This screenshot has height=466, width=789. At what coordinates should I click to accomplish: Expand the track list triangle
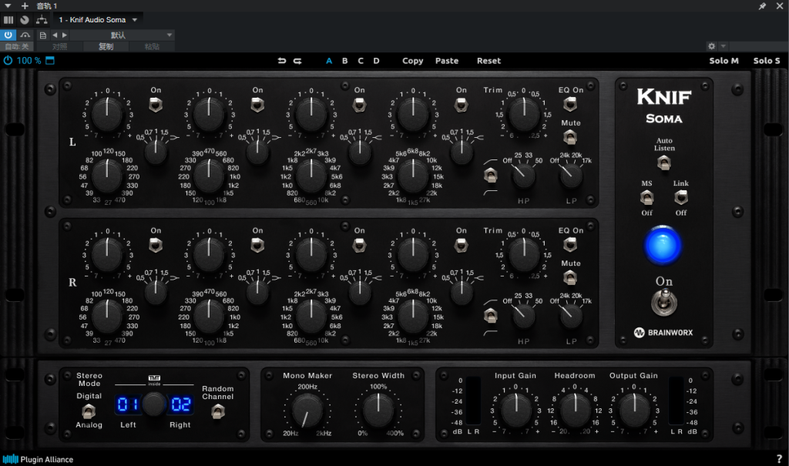tap(8, 6)
